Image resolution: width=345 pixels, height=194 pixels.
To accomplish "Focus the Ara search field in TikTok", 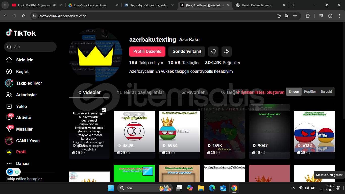I will pos(30,47).
